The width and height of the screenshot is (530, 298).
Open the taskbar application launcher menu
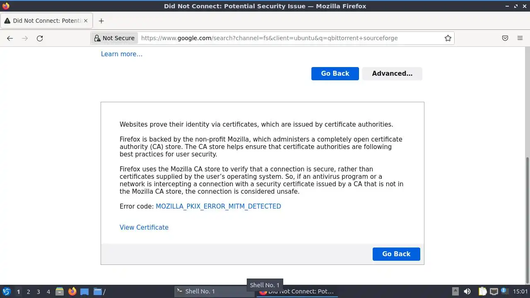point(7,291)
